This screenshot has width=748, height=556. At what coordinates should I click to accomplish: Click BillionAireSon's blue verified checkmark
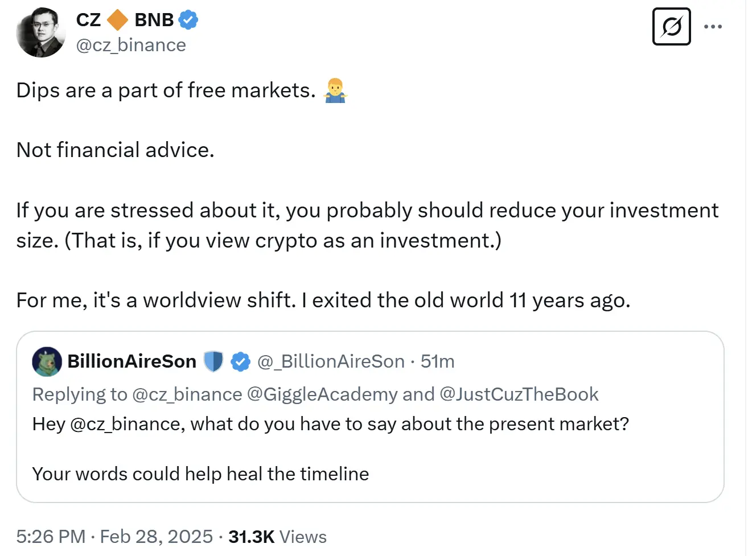tap(240, 361)
